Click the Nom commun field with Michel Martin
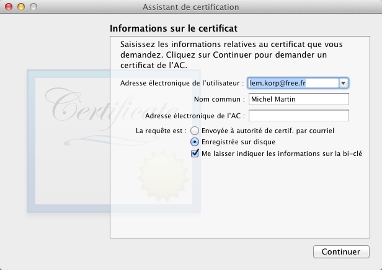The height and width of the screenshot is (270, 382). (x=299, y=99)
